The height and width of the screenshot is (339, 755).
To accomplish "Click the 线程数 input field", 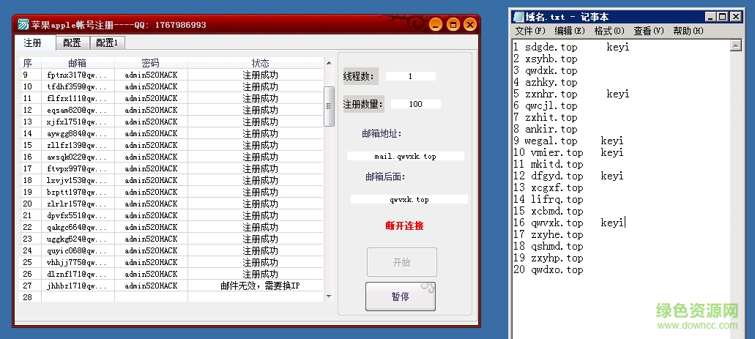I will pyautogui.click(x=410, y=76).
